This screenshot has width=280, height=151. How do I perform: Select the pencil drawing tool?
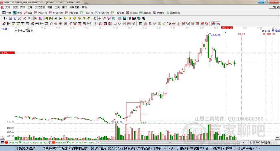point(4,23)
